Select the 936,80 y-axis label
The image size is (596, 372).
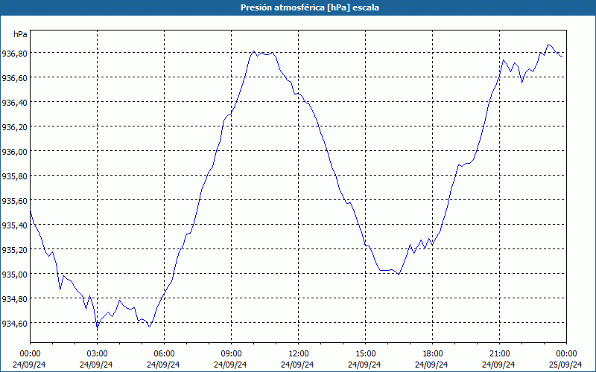[x=14, y=54]
